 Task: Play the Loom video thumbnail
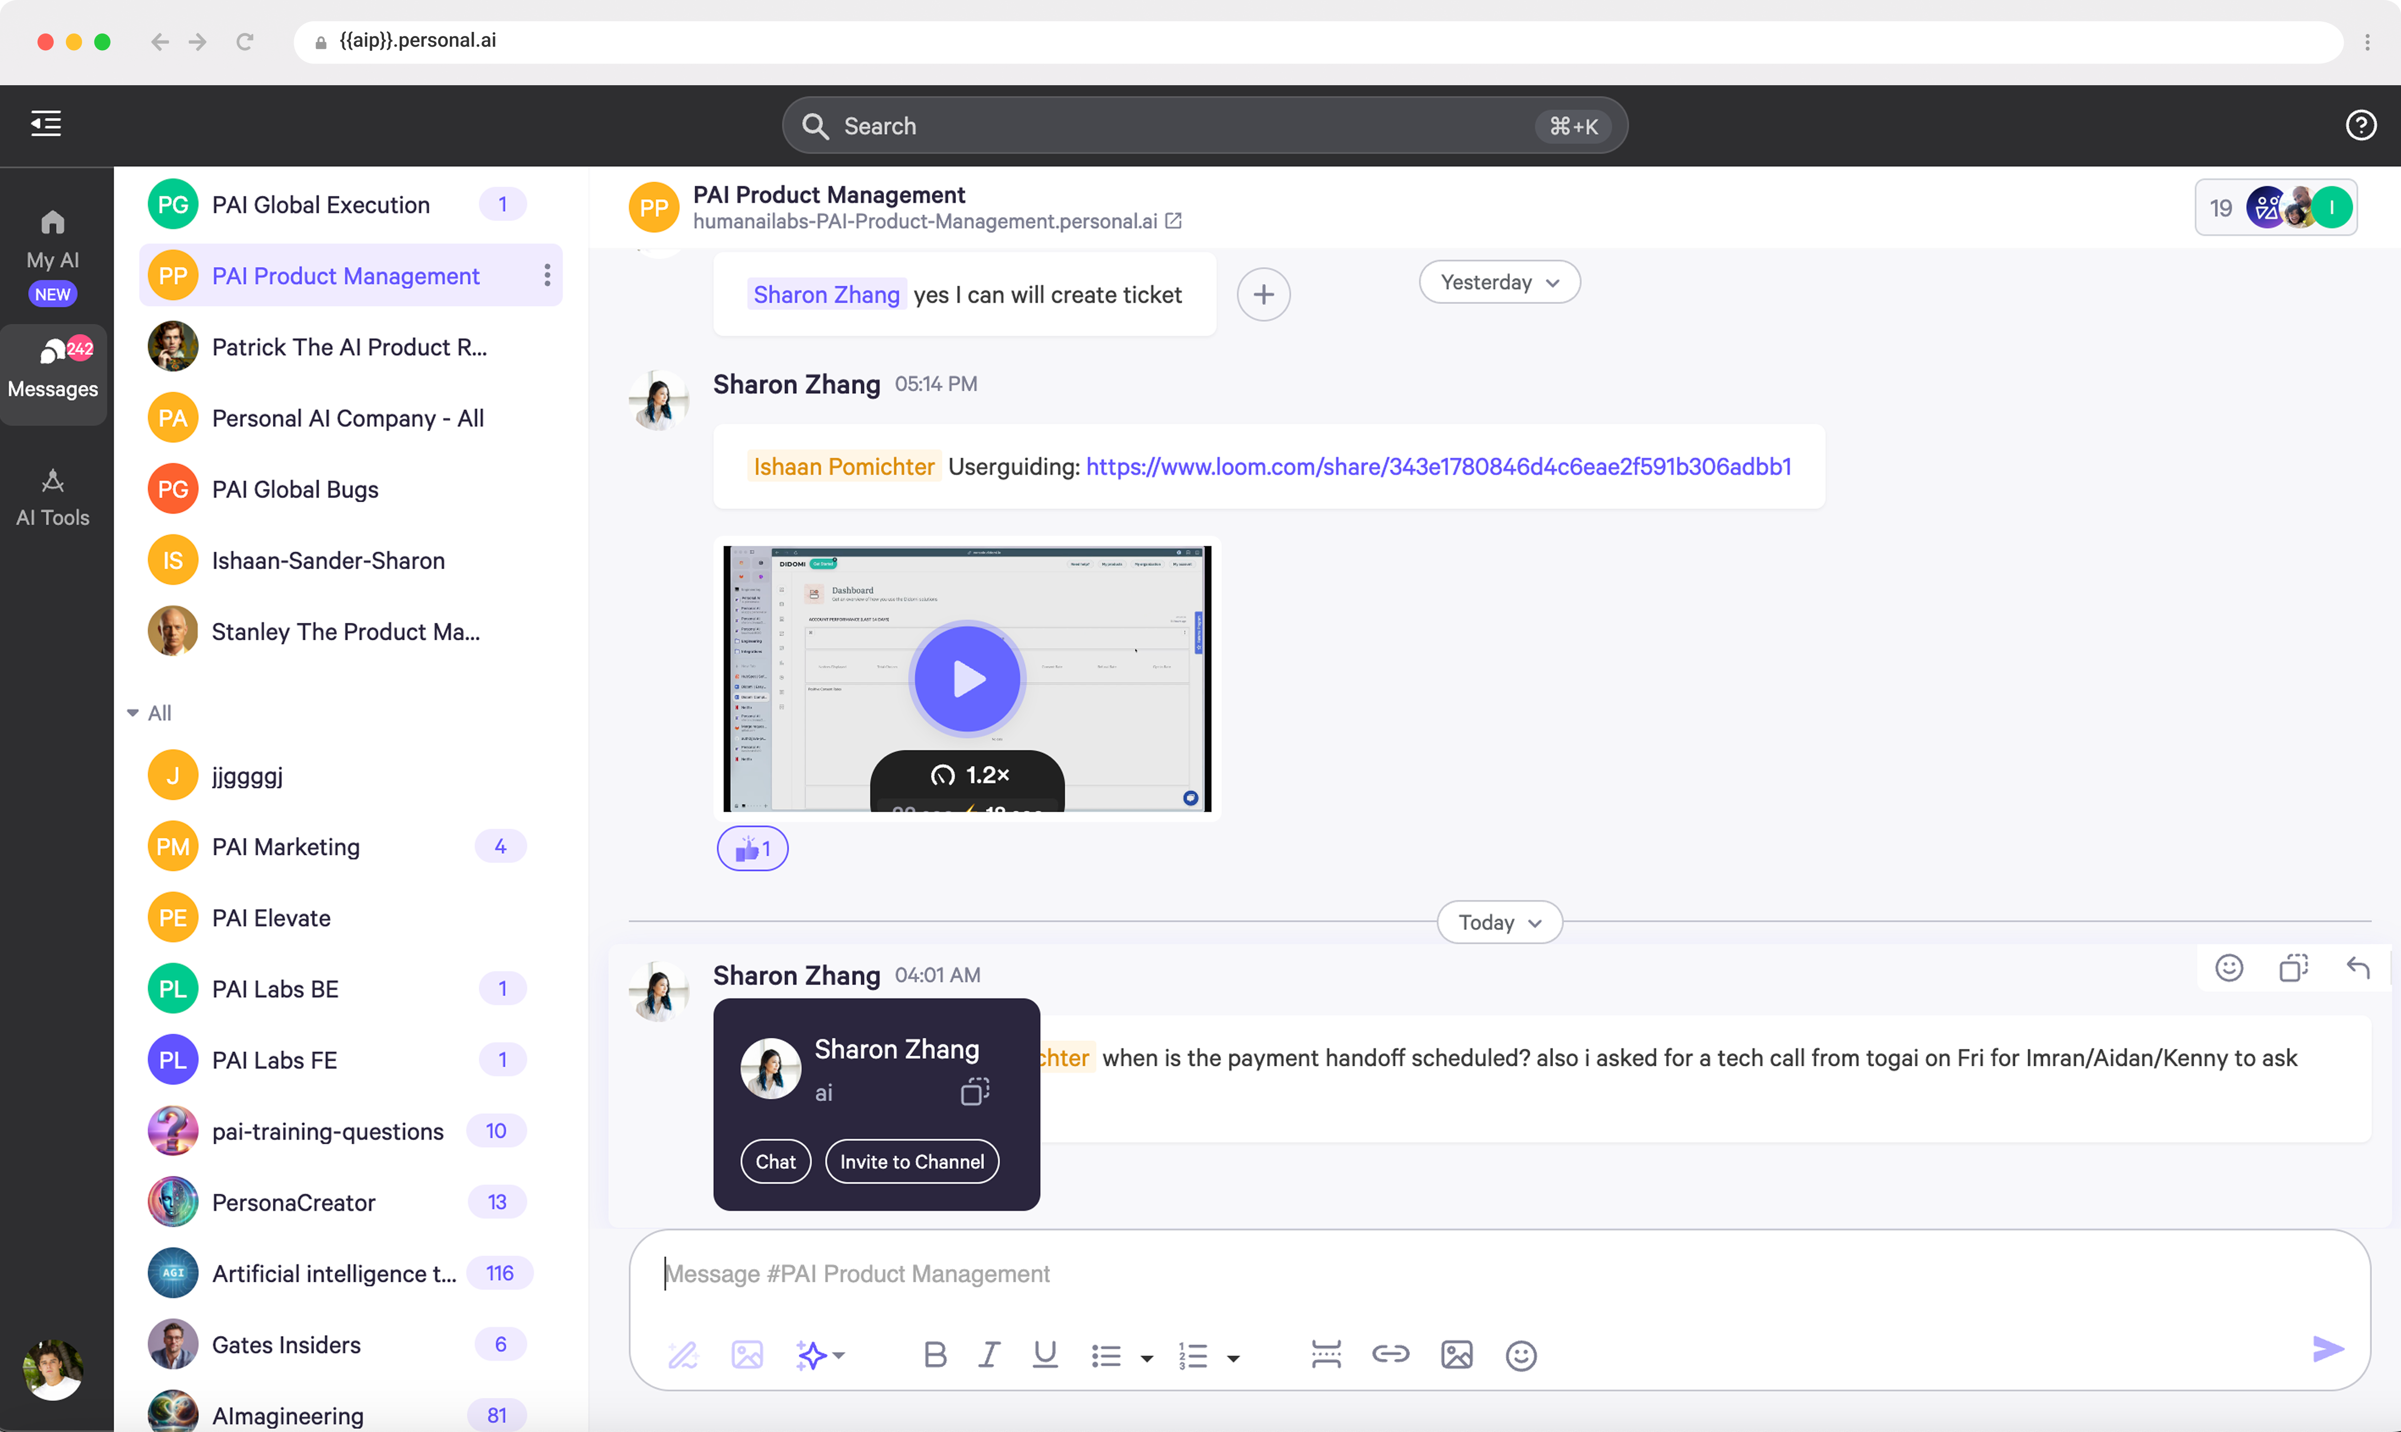(967, 678)
